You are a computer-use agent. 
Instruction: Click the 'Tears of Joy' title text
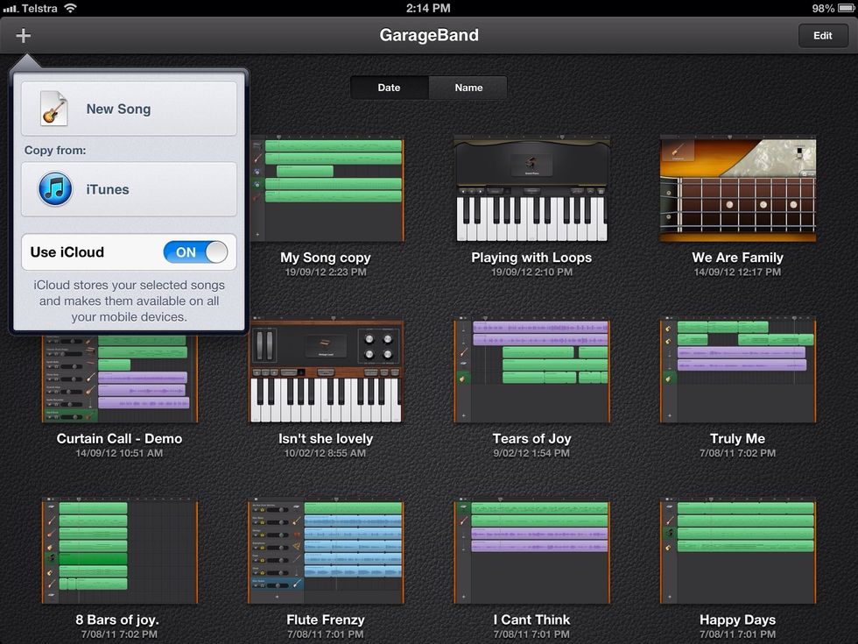click(531, 439)
